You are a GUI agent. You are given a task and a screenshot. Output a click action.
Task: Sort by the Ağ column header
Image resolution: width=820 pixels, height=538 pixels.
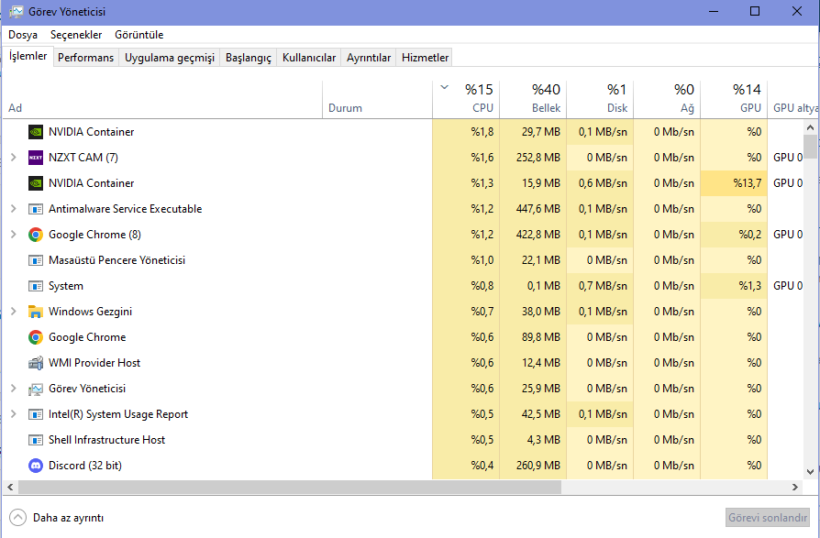(x=668, y=99)
